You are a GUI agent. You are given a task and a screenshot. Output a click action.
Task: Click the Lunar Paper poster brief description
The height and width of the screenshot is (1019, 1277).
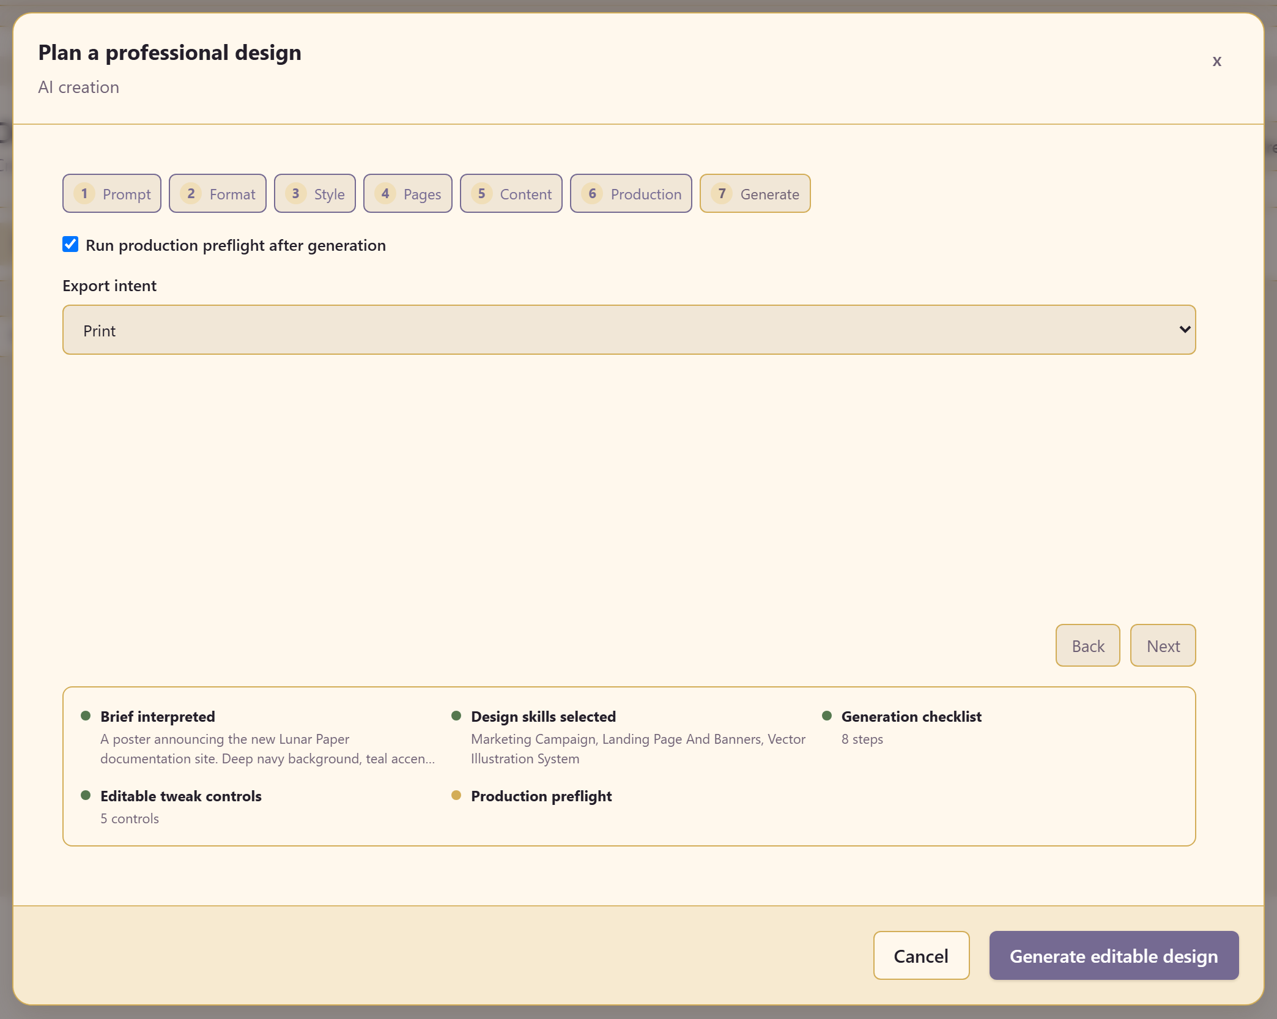click(268, 749)
